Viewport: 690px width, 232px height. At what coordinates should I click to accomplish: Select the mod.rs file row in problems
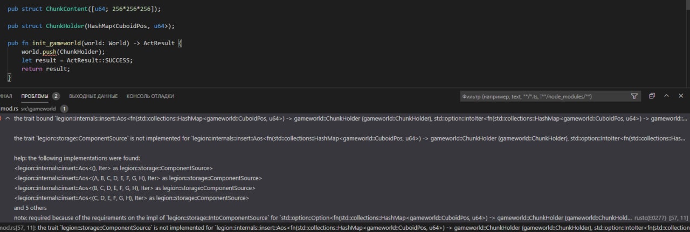coord(345,108)
